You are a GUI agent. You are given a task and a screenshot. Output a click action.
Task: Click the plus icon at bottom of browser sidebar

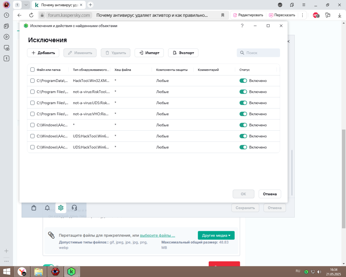coord(6,251)
